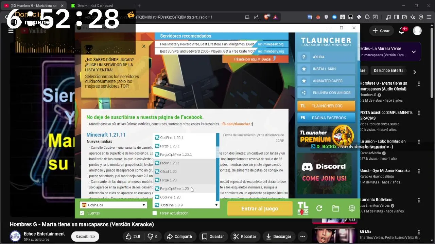Open Brave Shields lion icon
This screenshot has width=435, height=244.
[267, 17]
